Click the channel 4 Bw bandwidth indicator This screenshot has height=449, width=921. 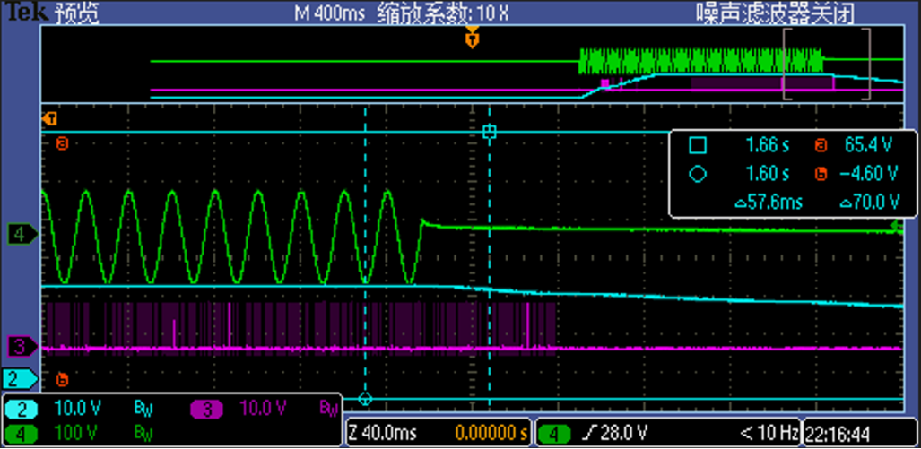pyautogui.click(x=143, y=436)
